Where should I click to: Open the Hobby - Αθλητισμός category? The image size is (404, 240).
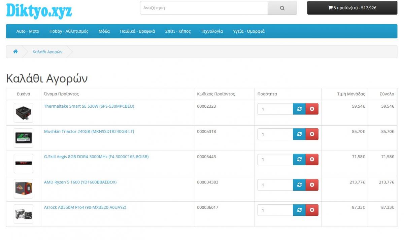click(x=69, y=31)
